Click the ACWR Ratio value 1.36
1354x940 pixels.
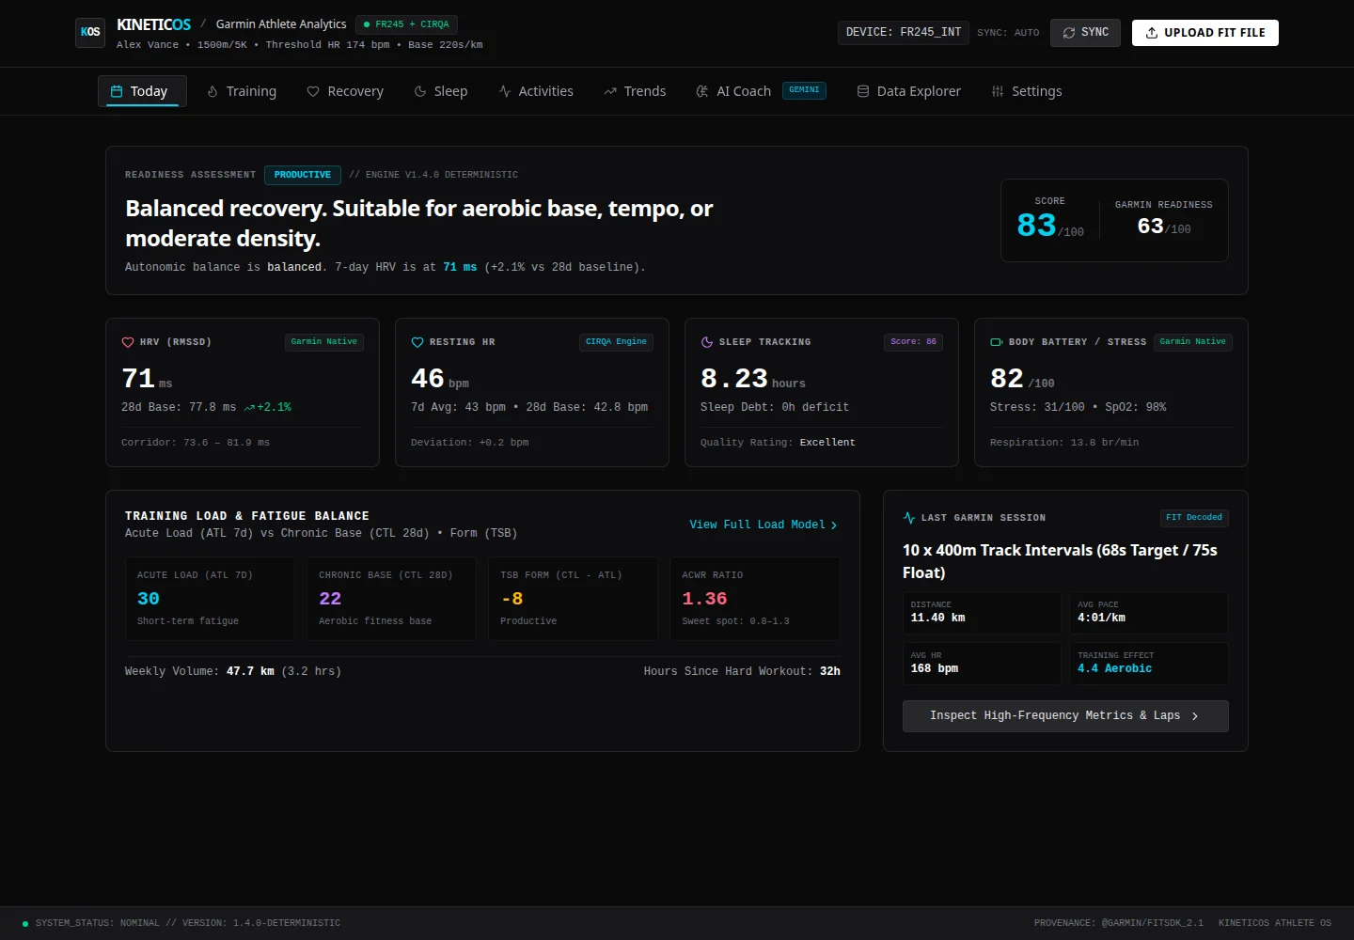click(704, 599)
